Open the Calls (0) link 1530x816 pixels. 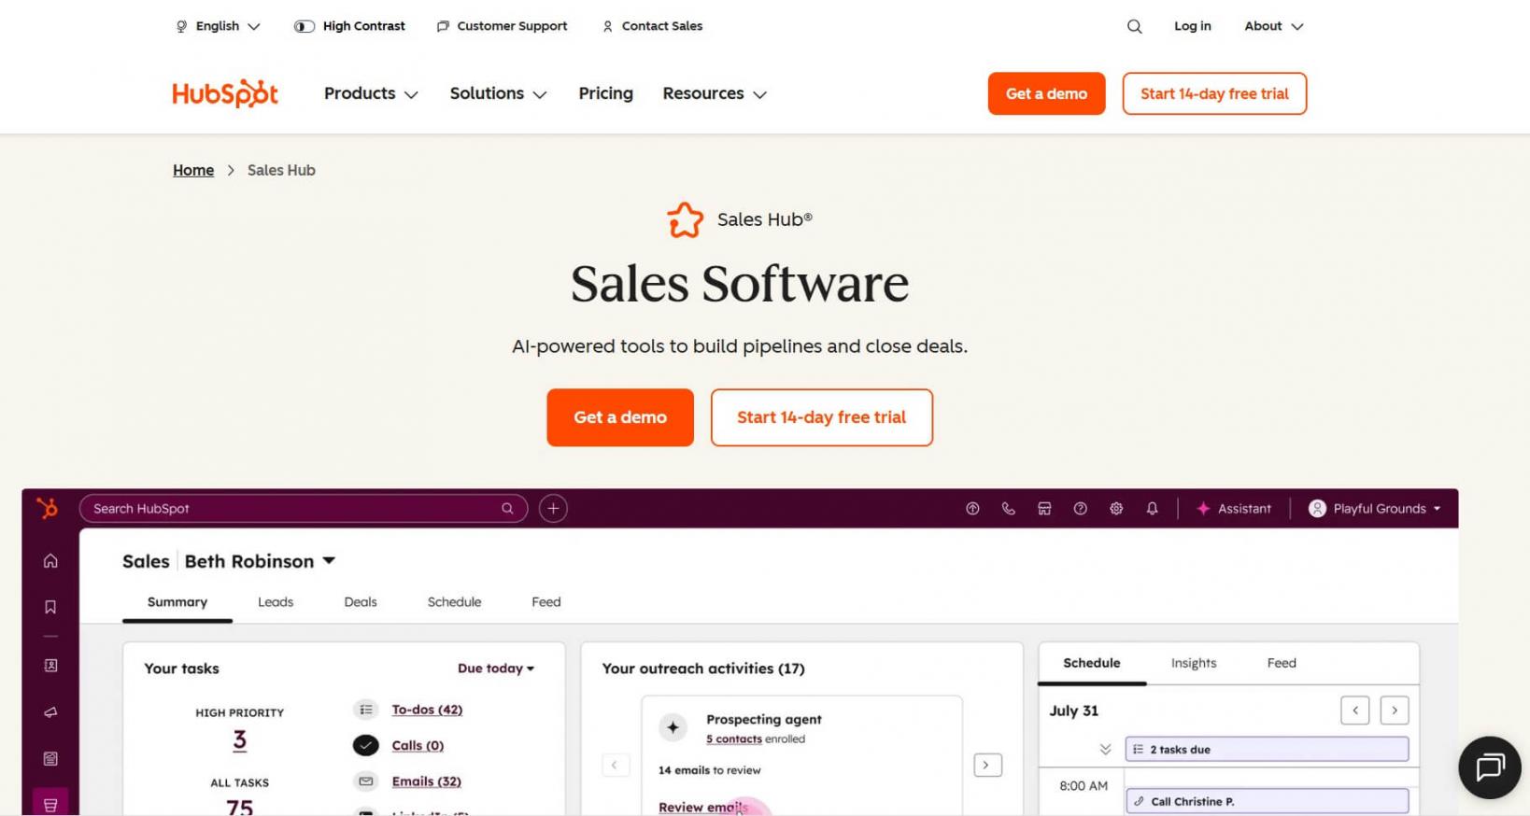pos(418,745)
